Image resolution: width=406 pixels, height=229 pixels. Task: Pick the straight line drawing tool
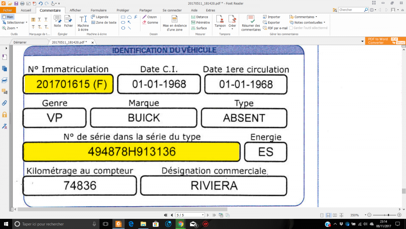(129, 28)
